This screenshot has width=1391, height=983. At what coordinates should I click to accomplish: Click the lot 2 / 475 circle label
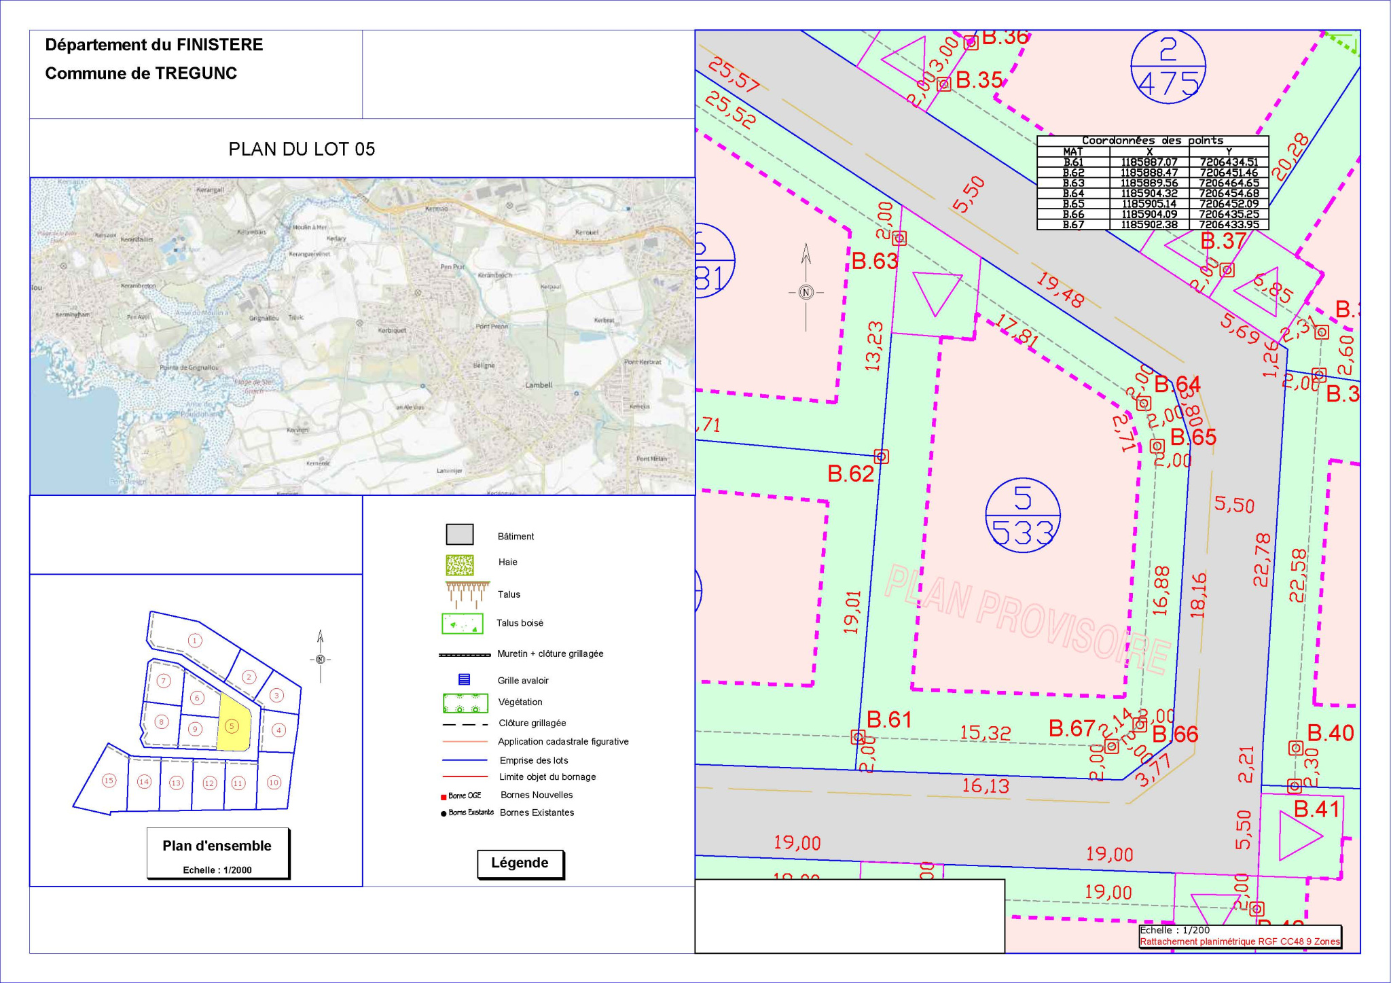pos(1168,67)
